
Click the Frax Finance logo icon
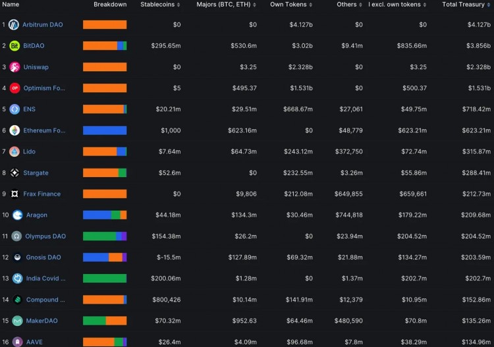14,194
